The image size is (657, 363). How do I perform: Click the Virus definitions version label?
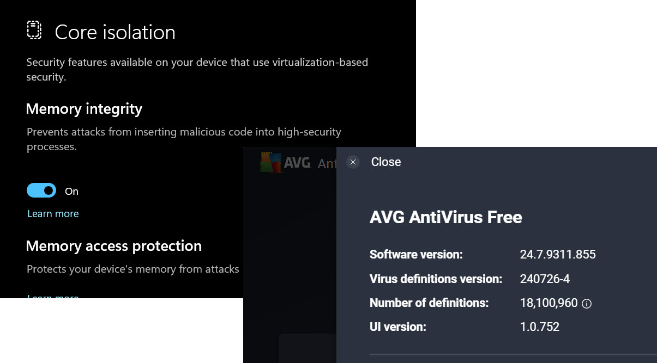[x=436, y=279]
